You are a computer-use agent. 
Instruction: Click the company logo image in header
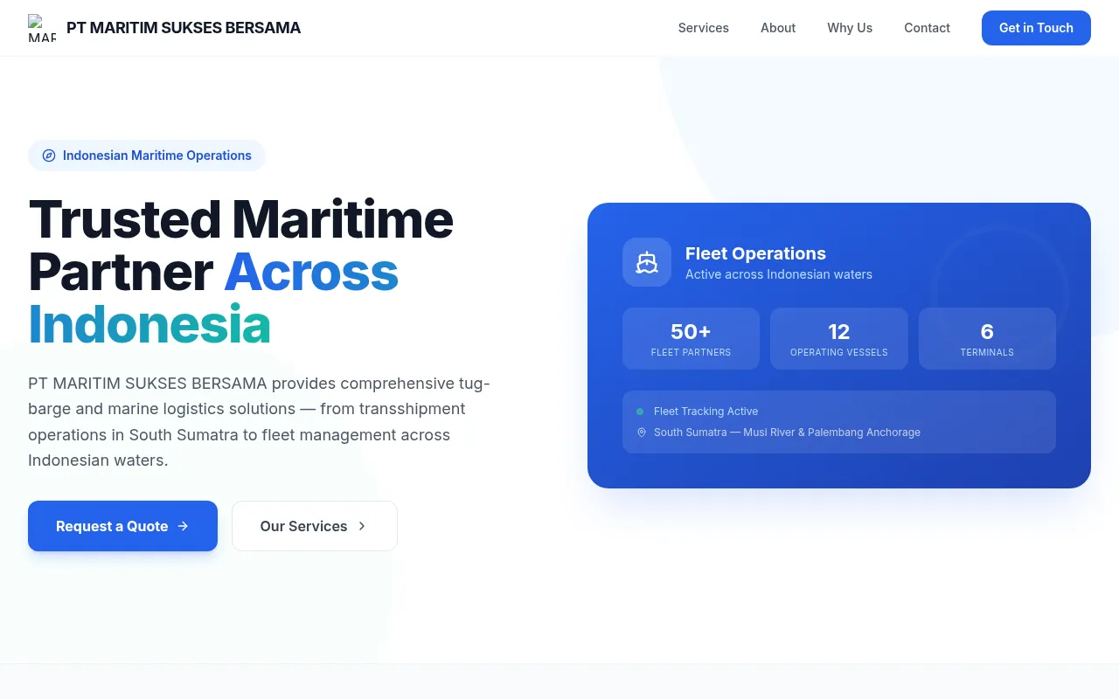pyautogui.click(x=42, y=28)
